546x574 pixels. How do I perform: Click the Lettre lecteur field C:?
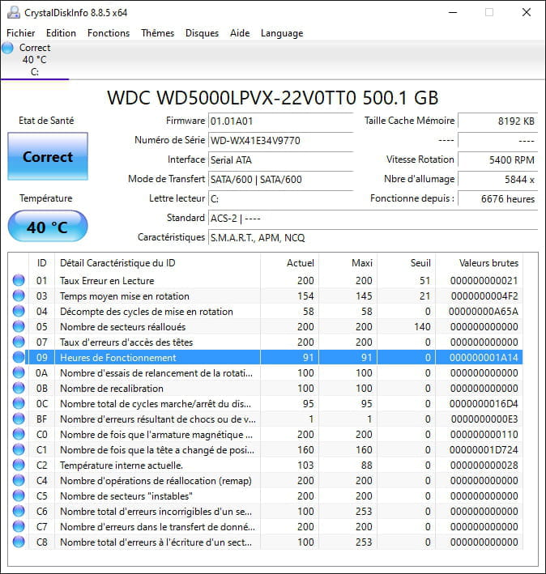click(280, 199)
